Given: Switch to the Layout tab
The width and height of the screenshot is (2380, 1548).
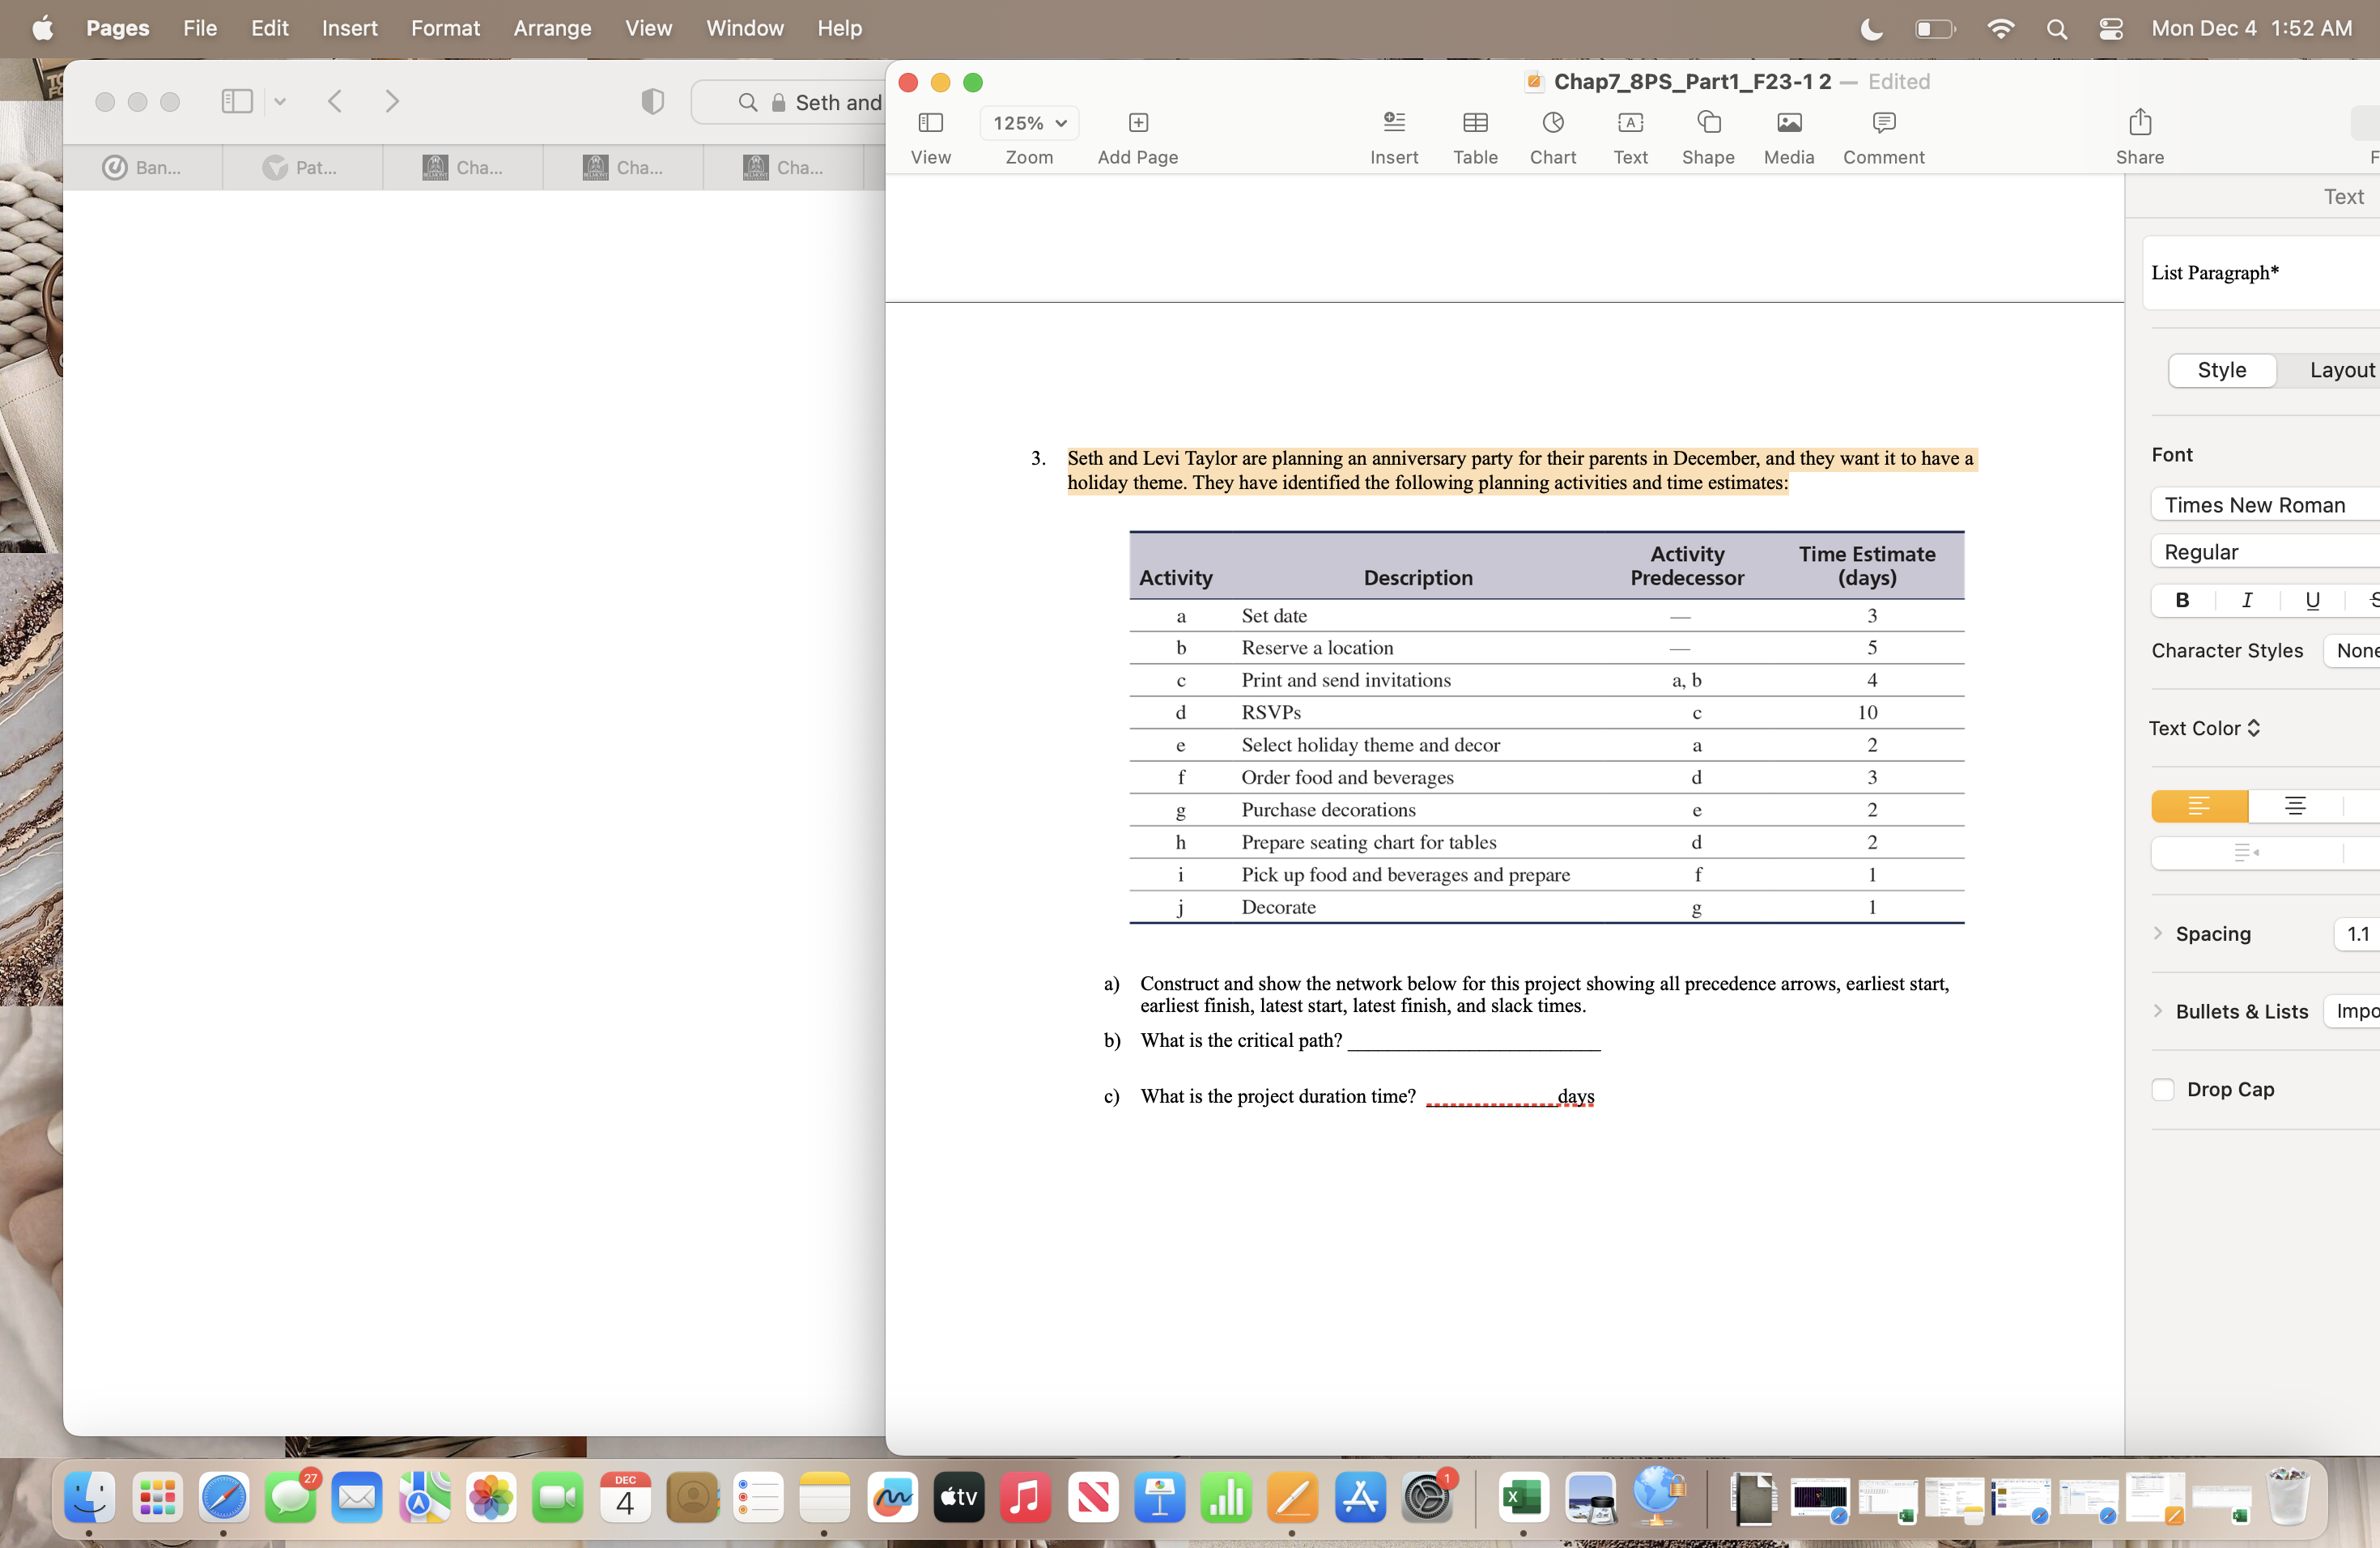Looking at the screenshot, I should 2341,370.
